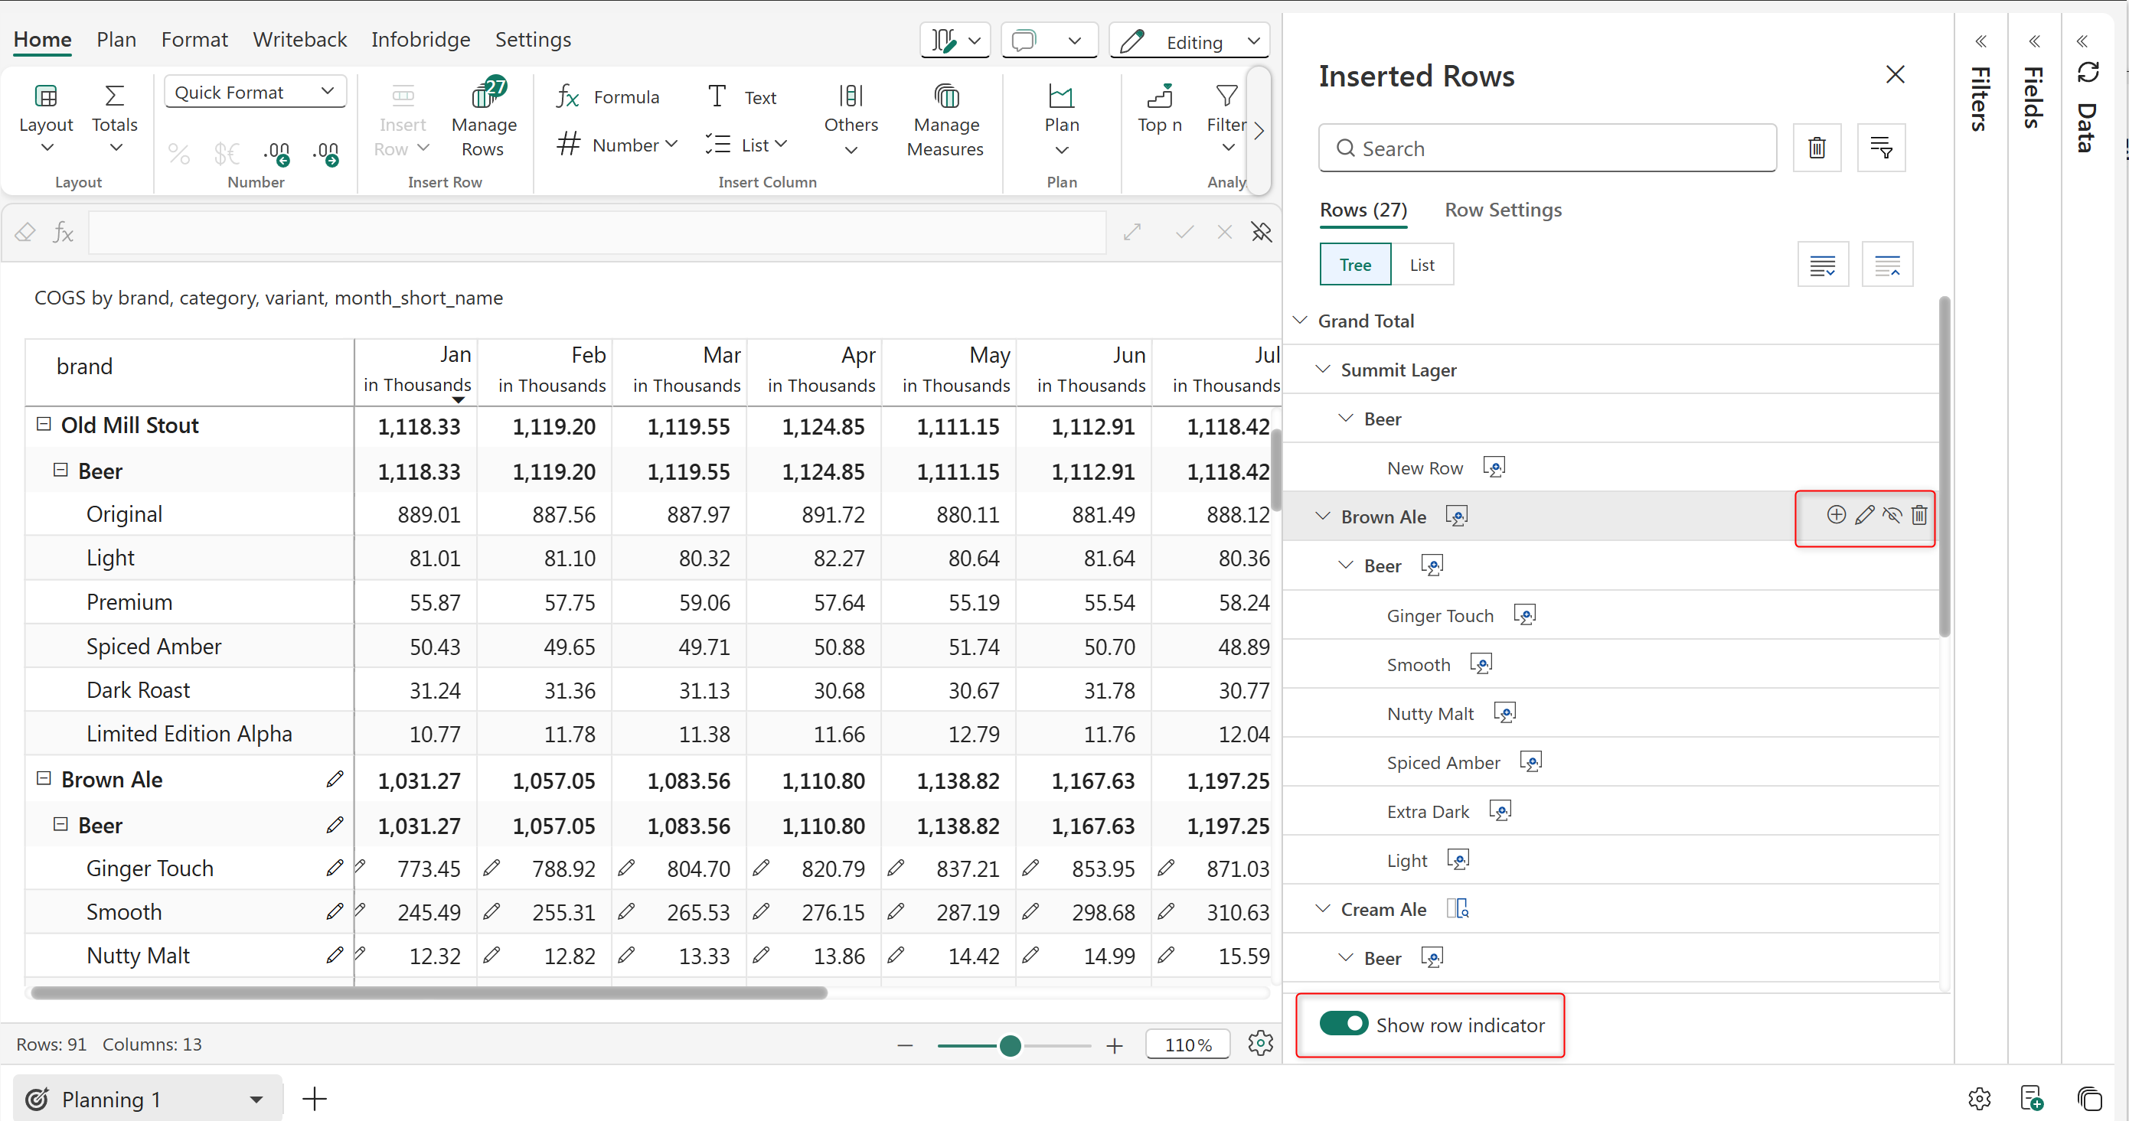Click the Text insert column option
The height and width of the screenshot is (1121, 2129).
click(x=741, y=97)
